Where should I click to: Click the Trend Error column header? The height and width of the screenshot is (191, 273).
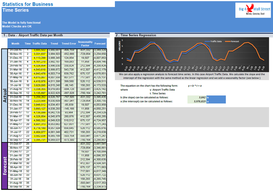pyautogui.click(x=69, y=44)
